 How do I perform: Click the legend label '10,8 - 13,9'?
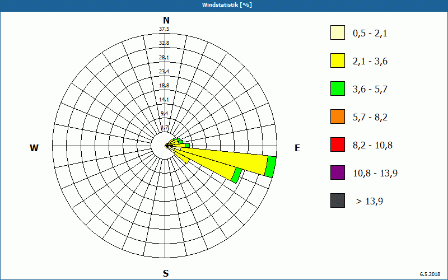375,174
